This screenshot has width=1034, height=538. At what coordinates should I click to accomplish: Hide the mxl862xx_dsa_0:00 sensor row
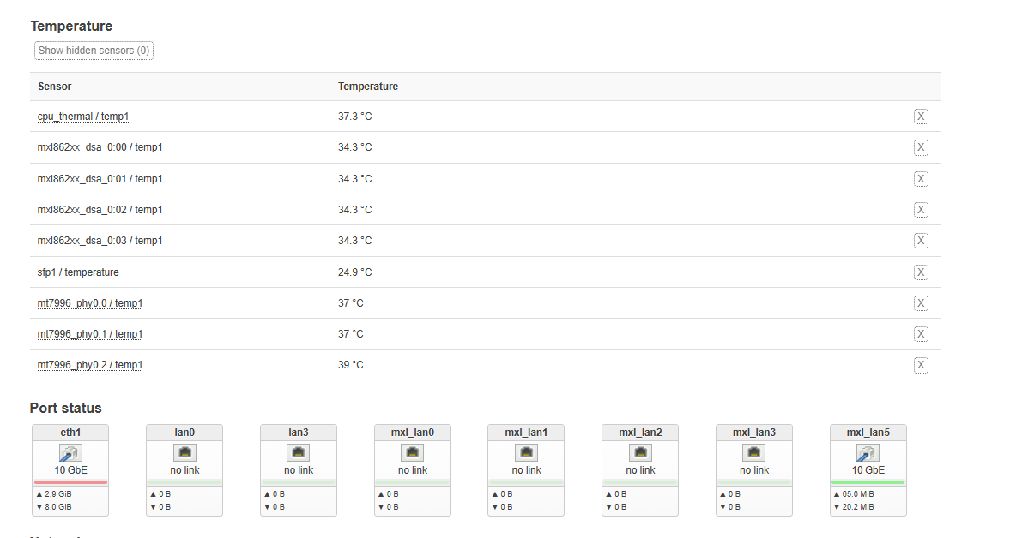pos(921,147)
